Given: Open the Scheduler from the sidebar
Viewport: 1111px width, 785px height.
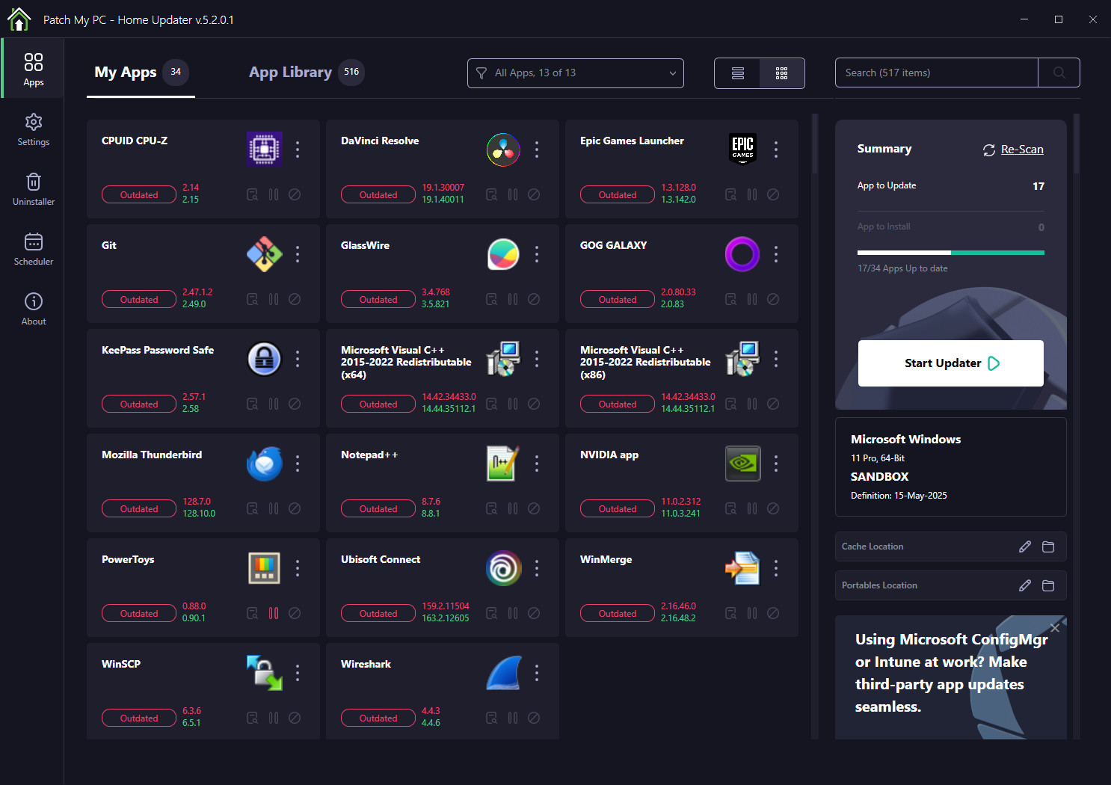Looking at the screenshot, I should [34, 249].
